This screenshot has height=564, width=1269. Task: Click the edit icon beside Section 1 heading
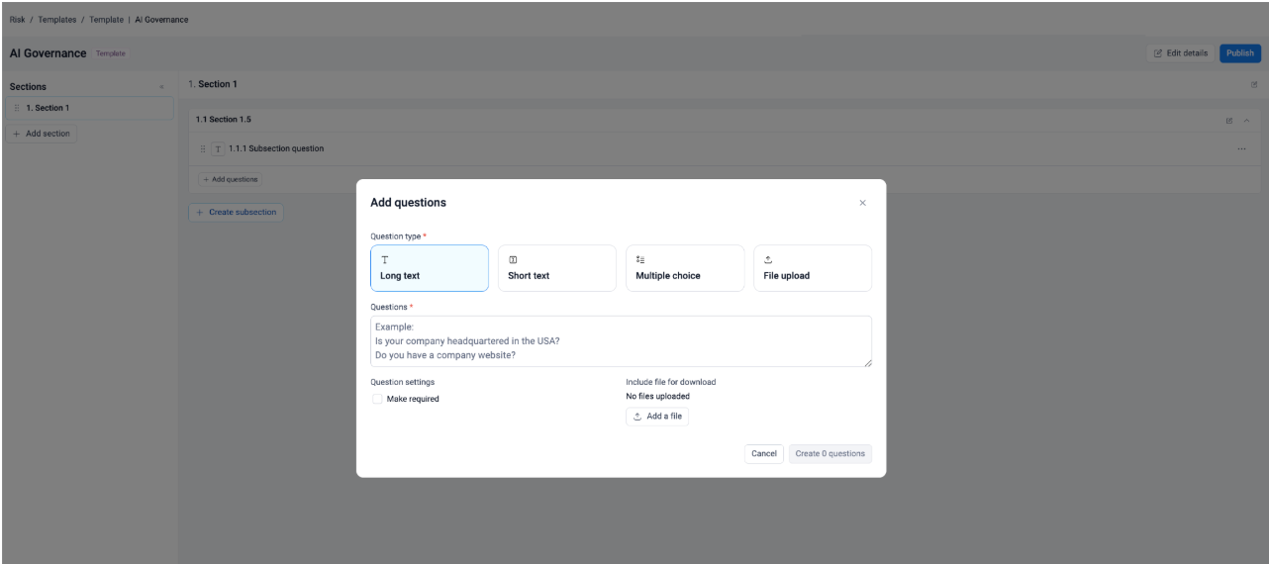click(x=1254, y=85)
